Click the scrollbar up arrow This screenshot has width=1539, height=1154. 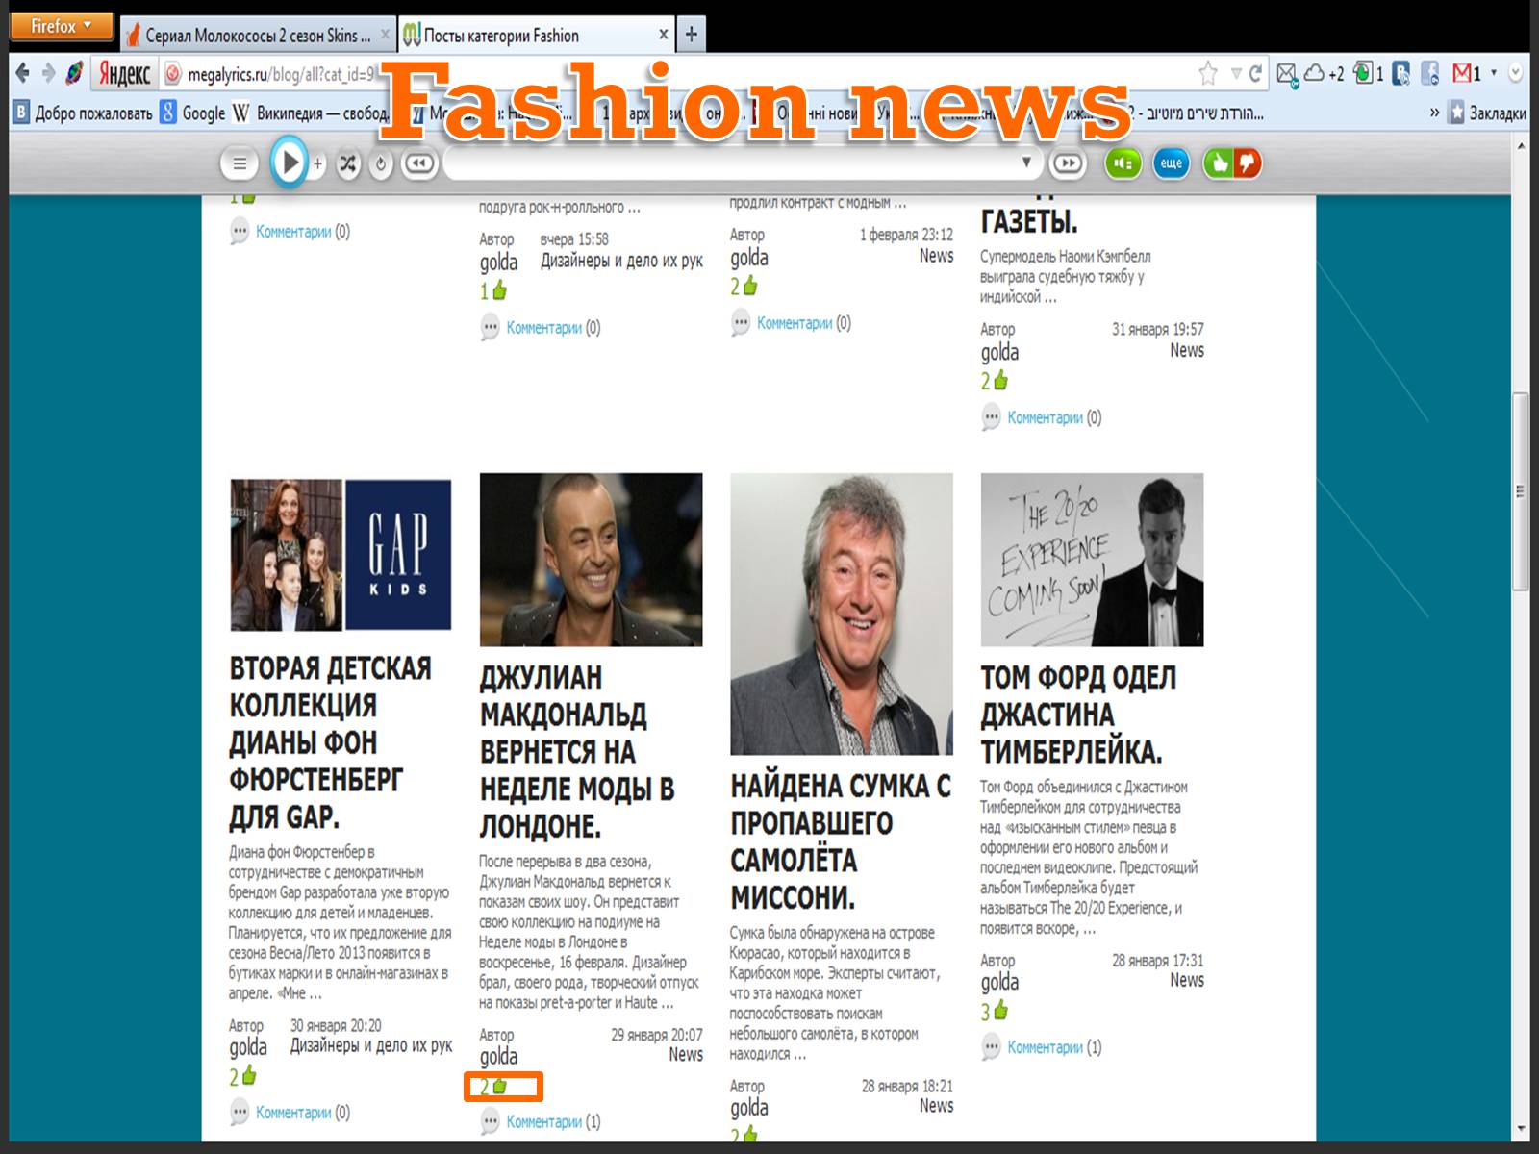(1521, 146)
